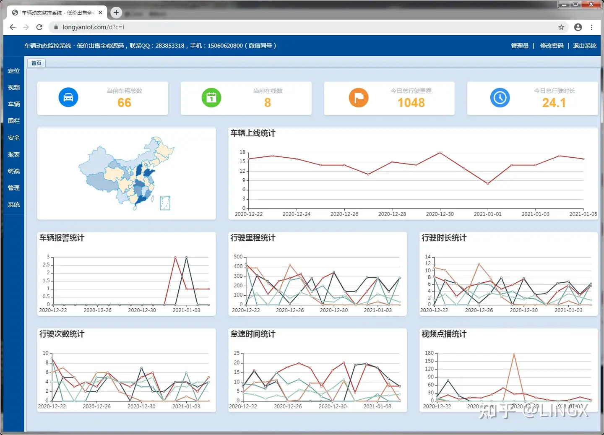Open the 系统 sidebar menu
604x435 pixels.
point(14,205)
